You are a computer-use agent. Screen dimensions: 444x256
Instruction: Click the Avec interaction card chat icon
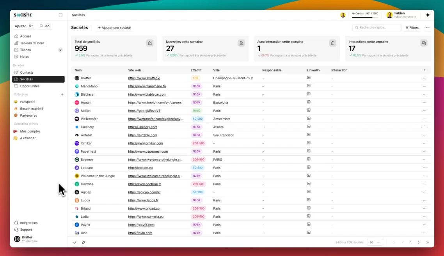[x=333, y=43]
